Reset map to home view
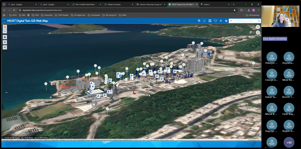 (x=5, y=37)
